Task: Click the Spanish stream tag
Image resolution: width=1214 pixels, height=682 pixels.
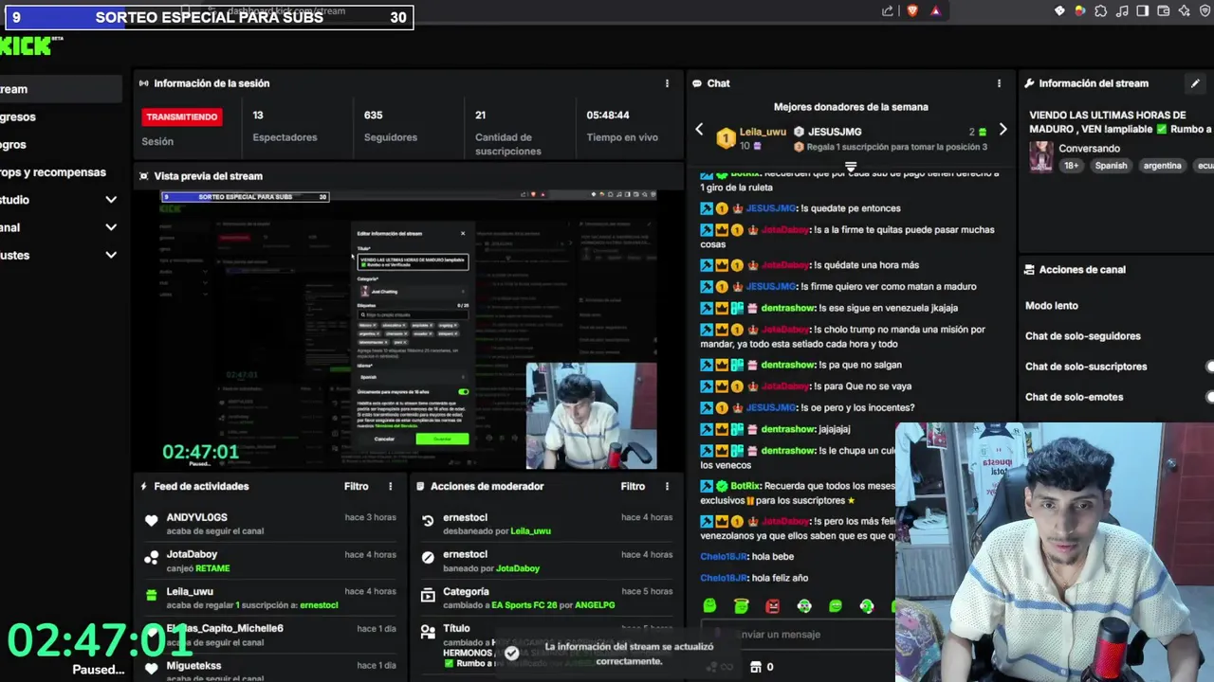Action: pyautogui.click(x=1112, y=165)
